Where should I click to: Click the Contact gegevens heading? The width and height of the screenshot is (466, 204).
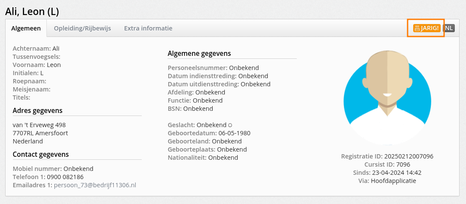41,154
